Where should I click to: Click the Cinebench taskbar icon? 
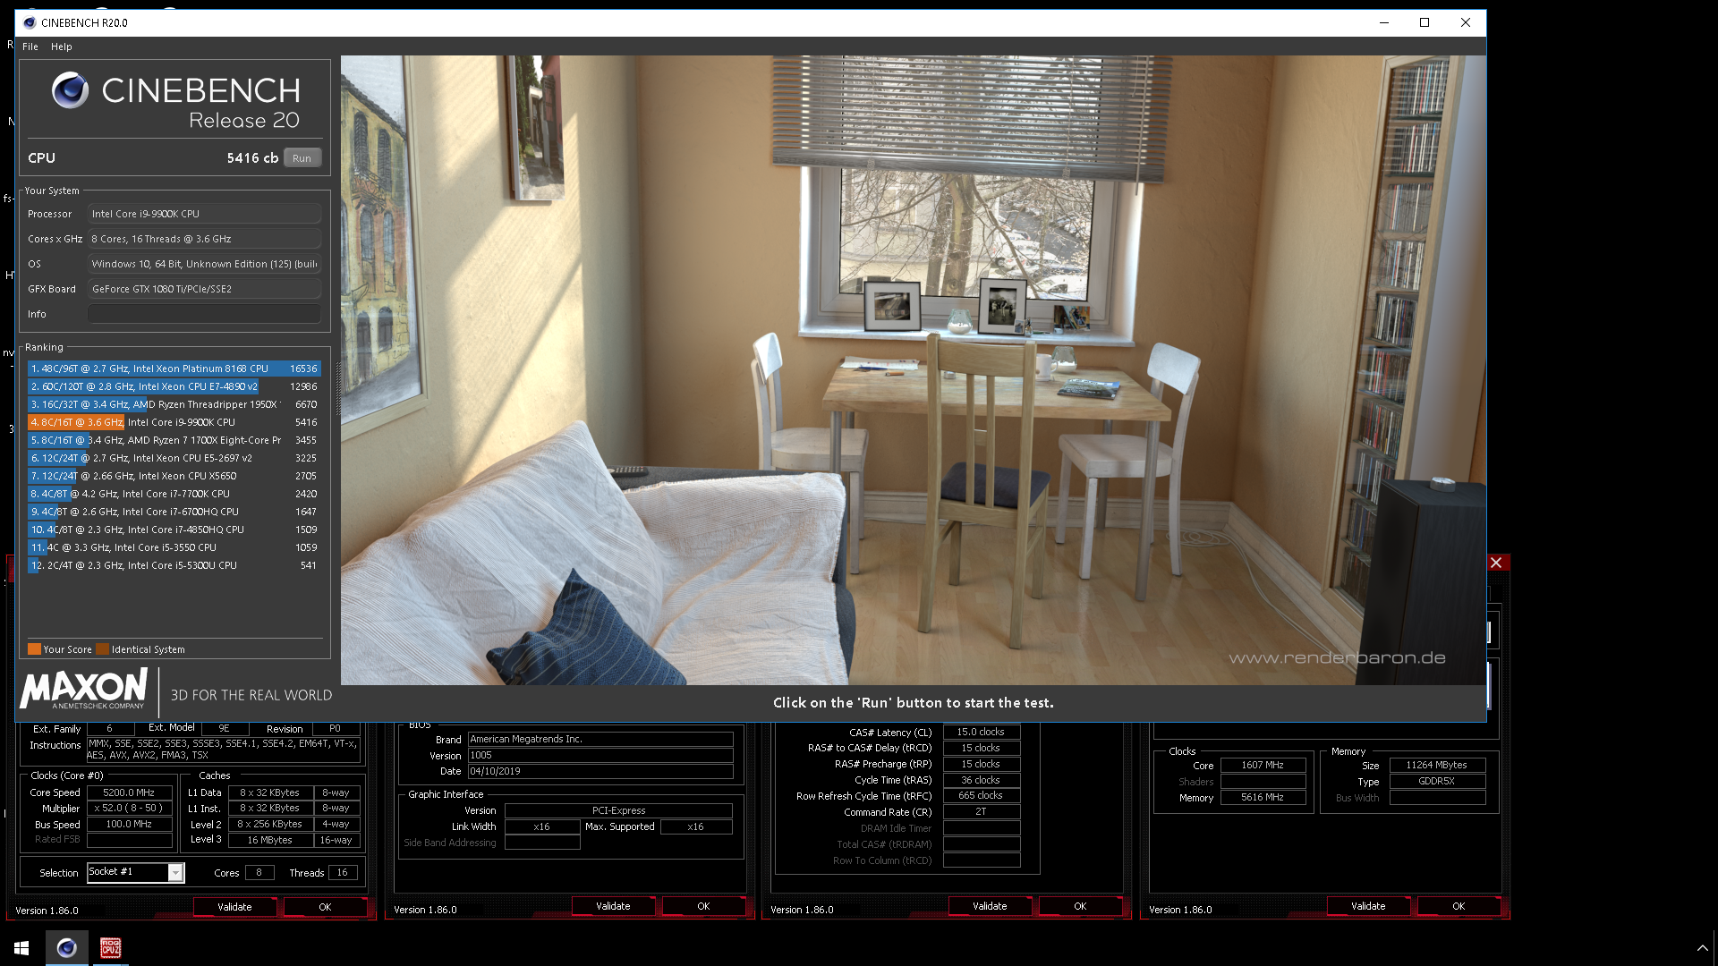click(67, 947)
